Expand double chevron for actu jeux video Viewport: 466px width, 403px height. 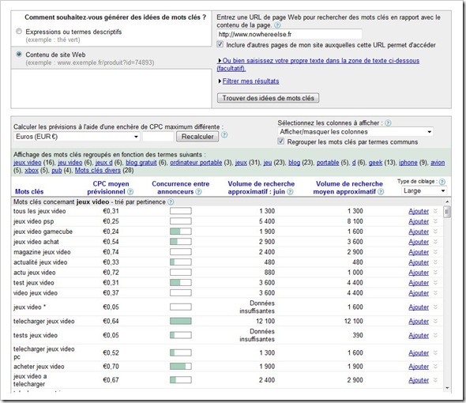[x=435, y=273]
